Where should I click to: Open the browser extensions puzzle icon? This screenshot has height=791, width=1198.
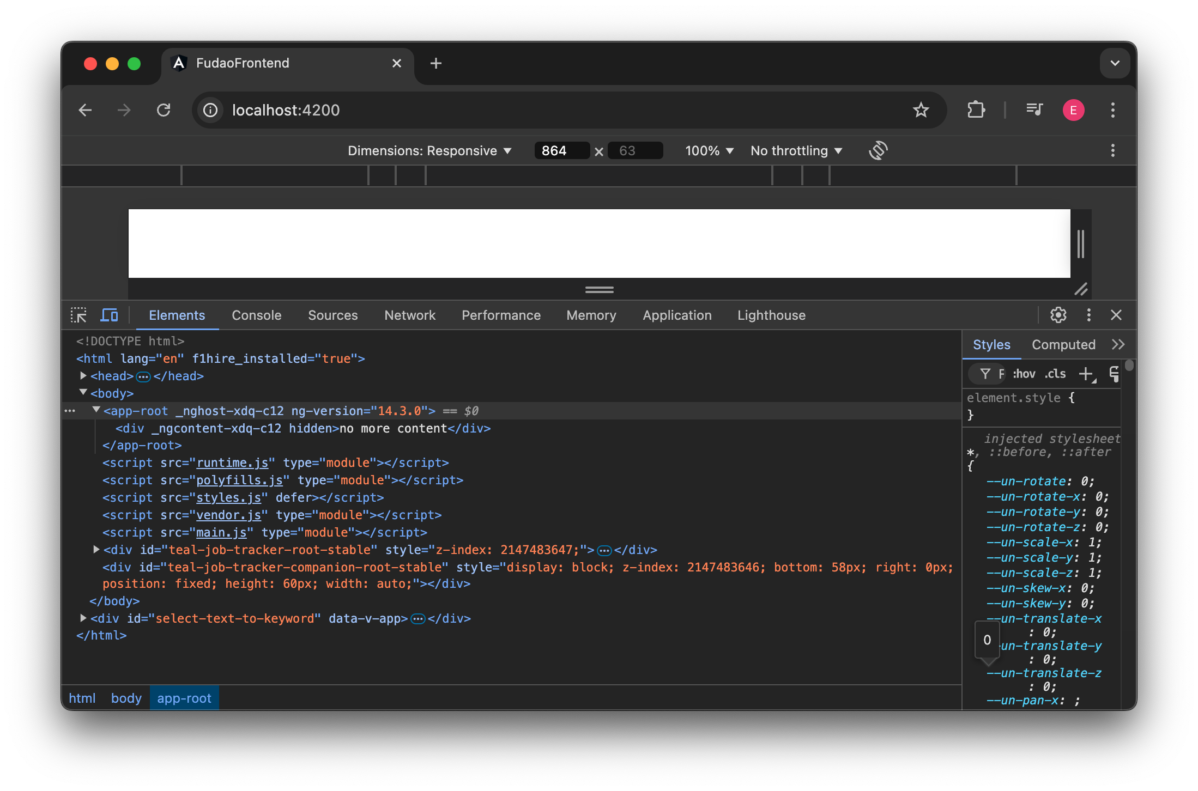point(976,110)
